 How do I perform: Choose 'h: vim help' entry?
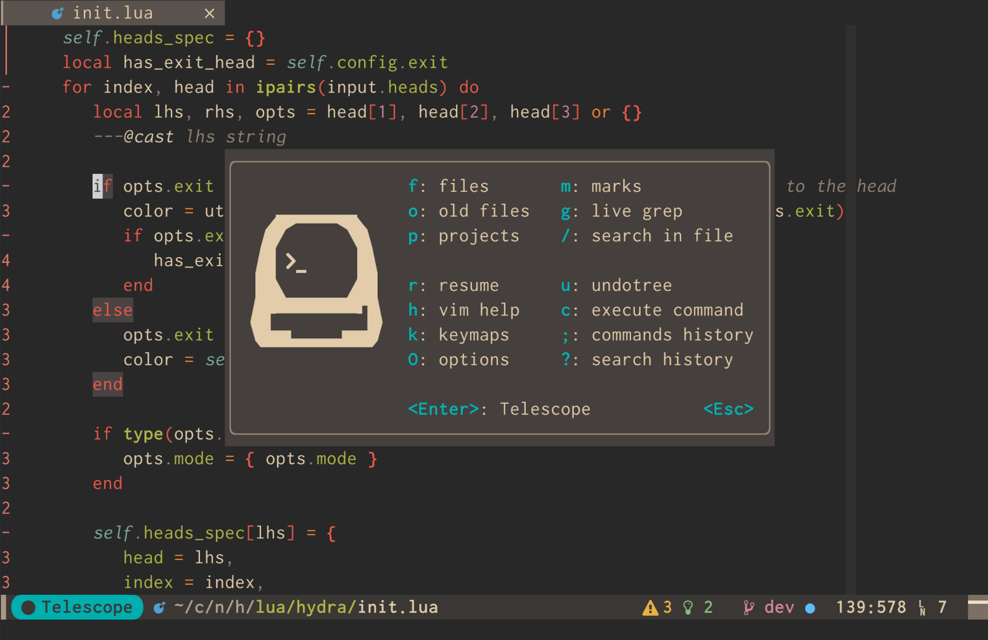(464, 310)
